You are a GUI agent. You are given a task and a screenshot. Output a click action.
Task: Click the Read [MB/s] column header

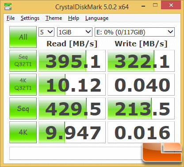coord(72,44)
